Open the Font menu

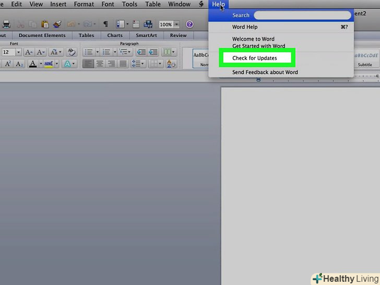108,4
